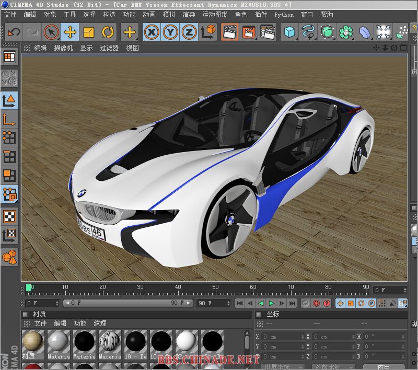
Task: Click viewport zoom camera icon
Action: point(385,48)
